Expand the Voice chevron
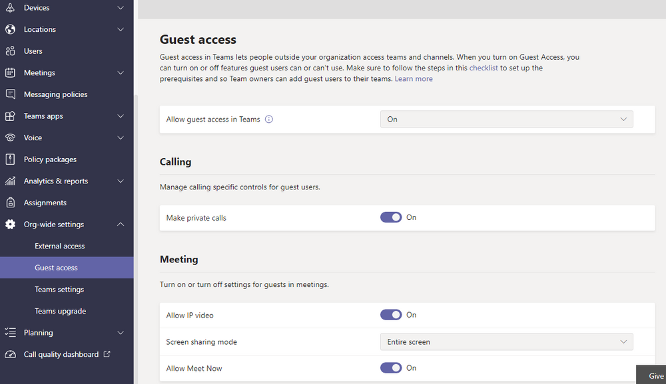666x384 pixels. [121, 138]
